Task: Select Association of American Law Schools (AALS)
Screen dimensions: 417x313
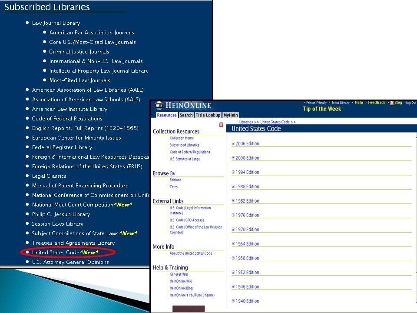Action: click(86, 100)
